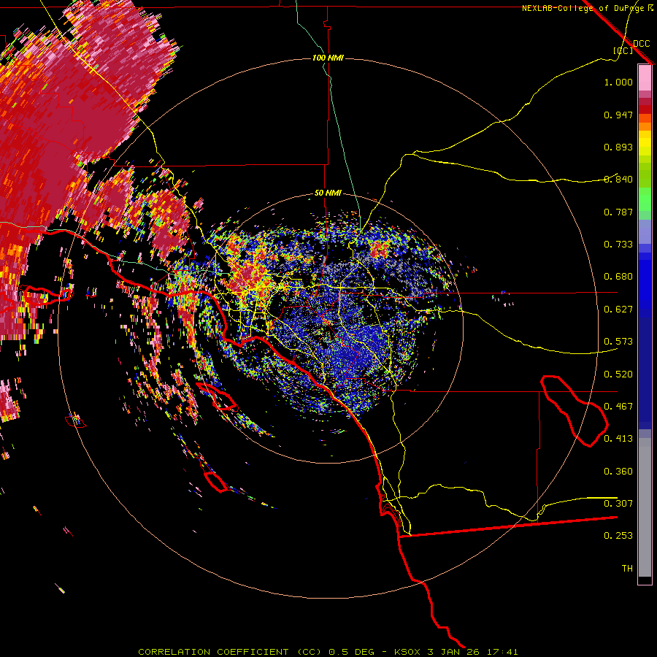Click the pink segment of the color bar
657x657 pixels.
tap(645, 77)
